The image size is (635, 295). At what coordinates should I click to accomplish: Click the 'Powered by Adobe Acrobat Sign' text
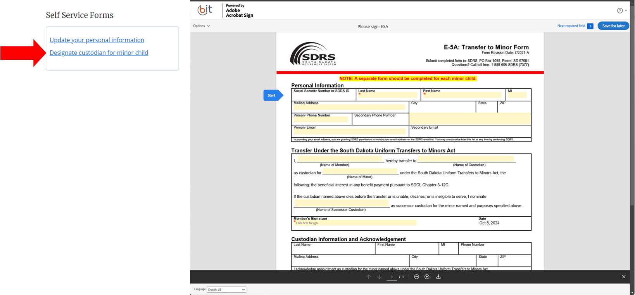[x=240, y=11]
